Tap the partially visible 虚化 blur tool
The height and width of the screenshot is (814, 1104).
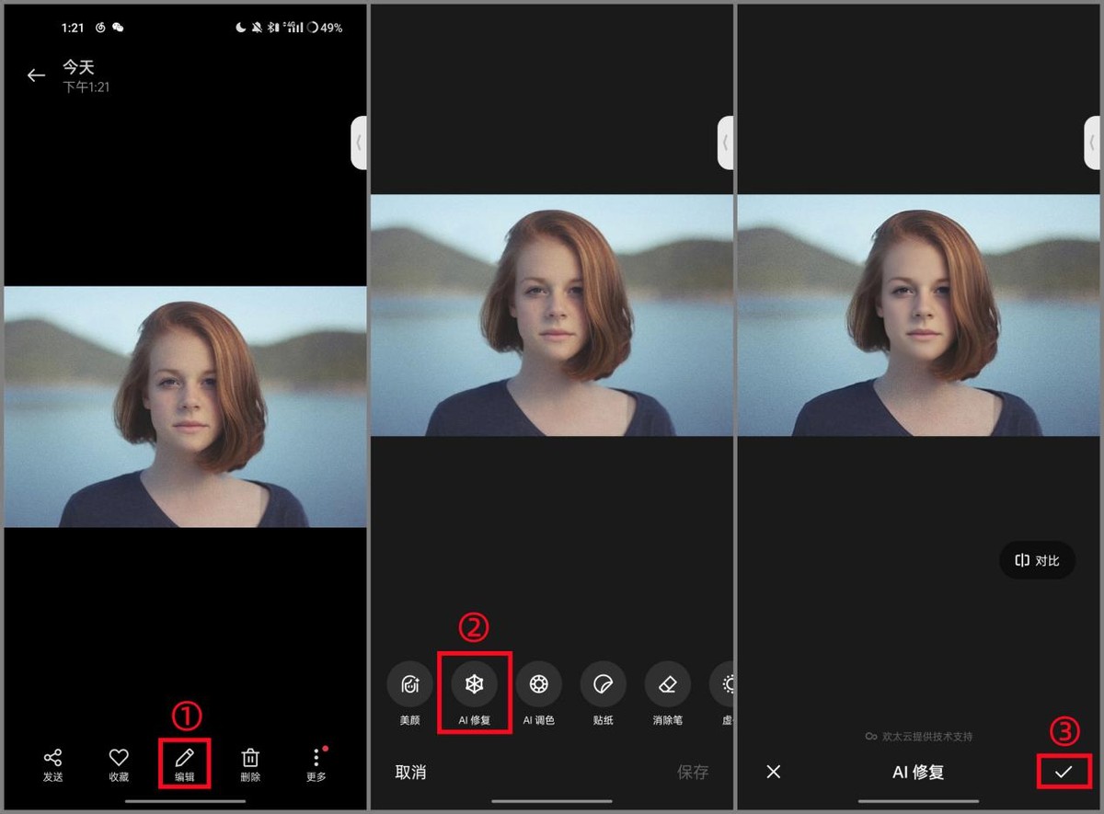[x=725, y=691]
